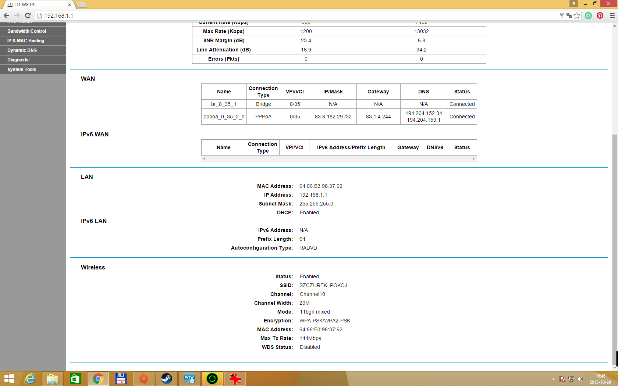Click the browser back arrow
Image resolution: width=618 pixels, height=386 pixels.
6,15
